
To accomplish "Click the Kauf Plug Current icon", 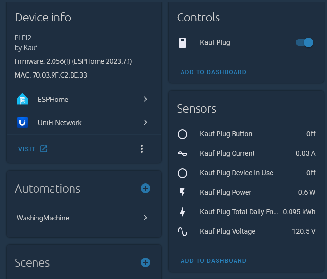I will [x=182, y=153].
